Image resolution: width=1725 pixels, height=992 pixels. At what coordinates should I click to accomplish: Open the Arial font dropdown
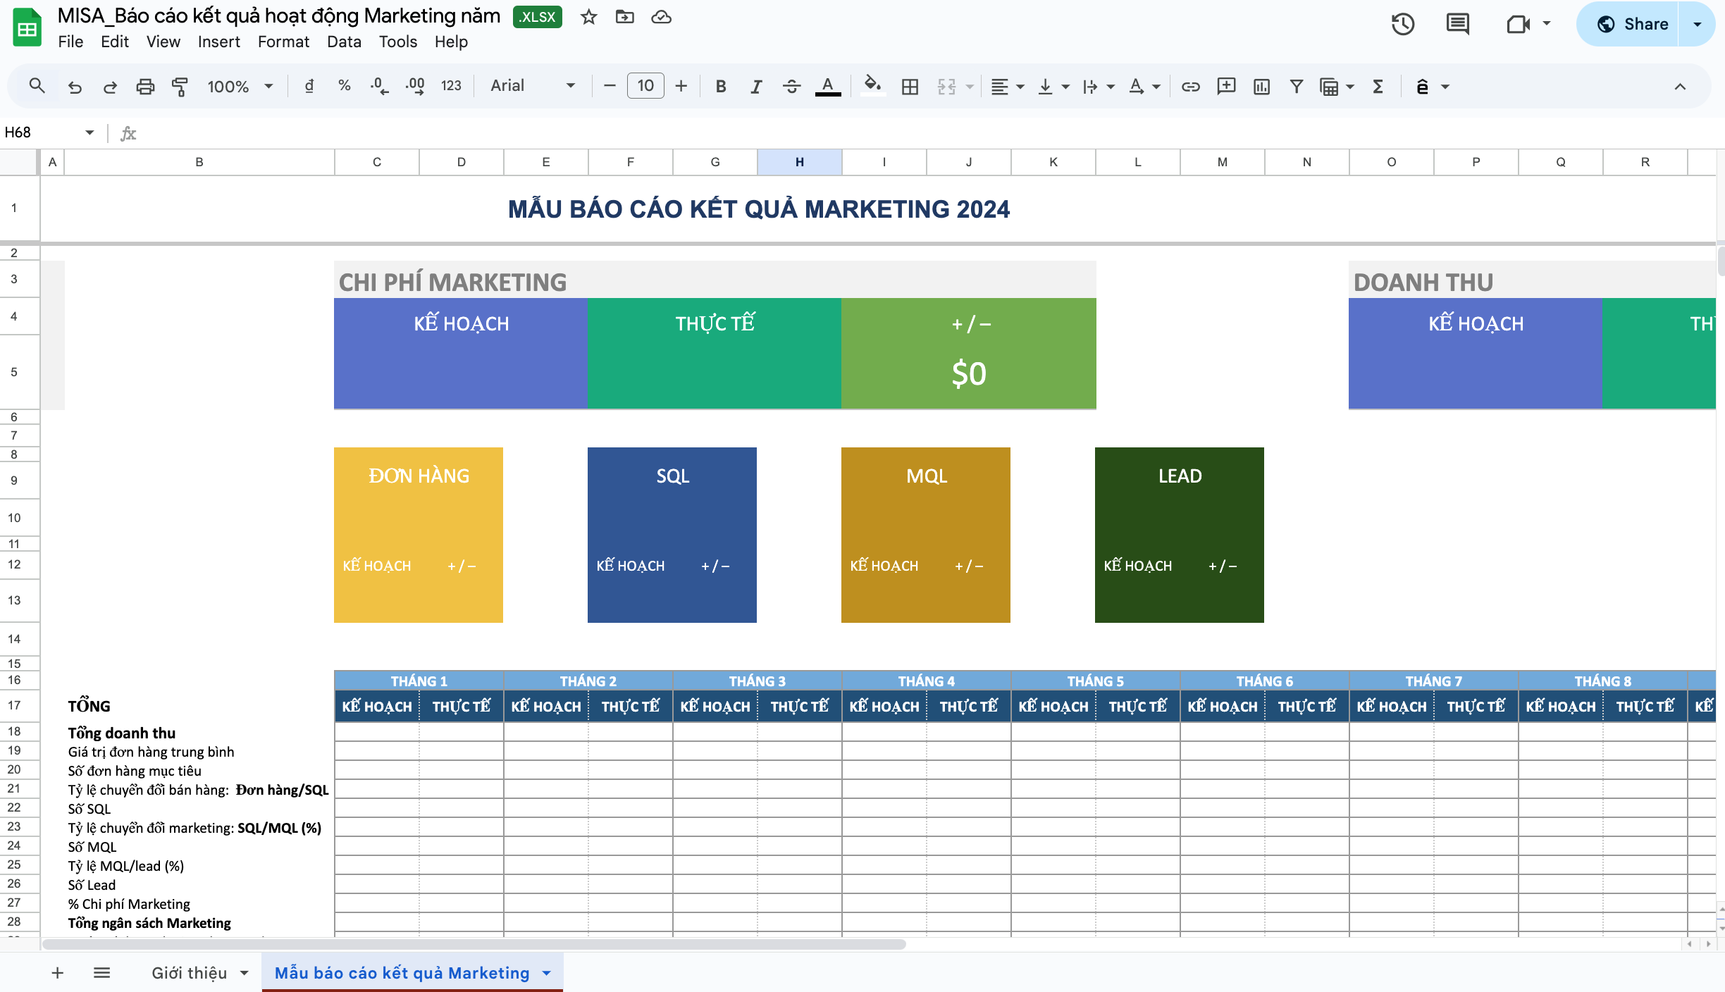click(x=533, y=86)
